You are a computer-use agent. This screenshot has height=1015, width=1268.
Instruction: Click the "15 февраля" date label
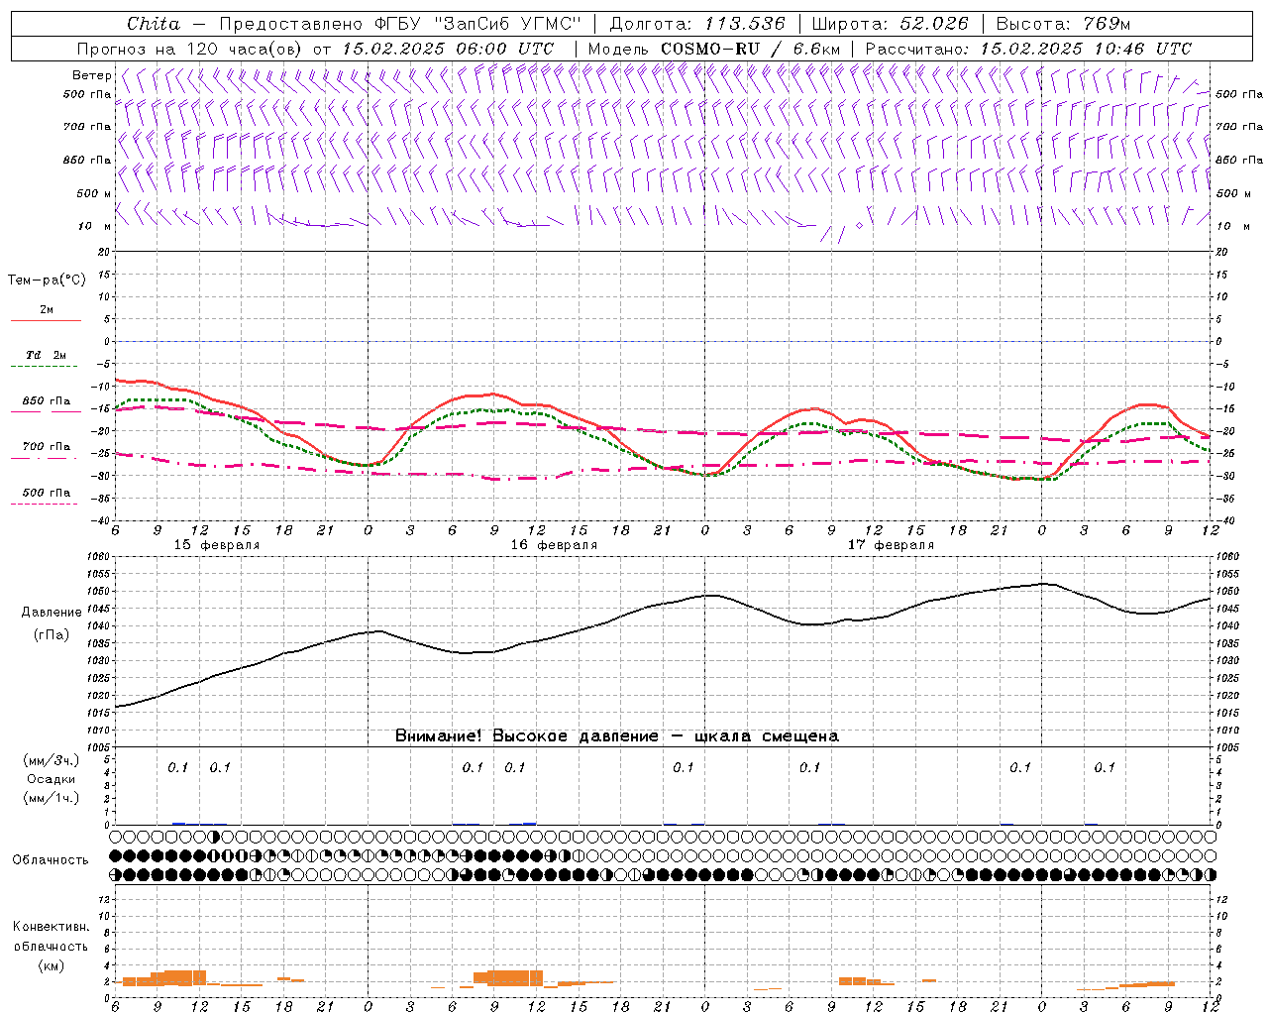tap(217, 545)
